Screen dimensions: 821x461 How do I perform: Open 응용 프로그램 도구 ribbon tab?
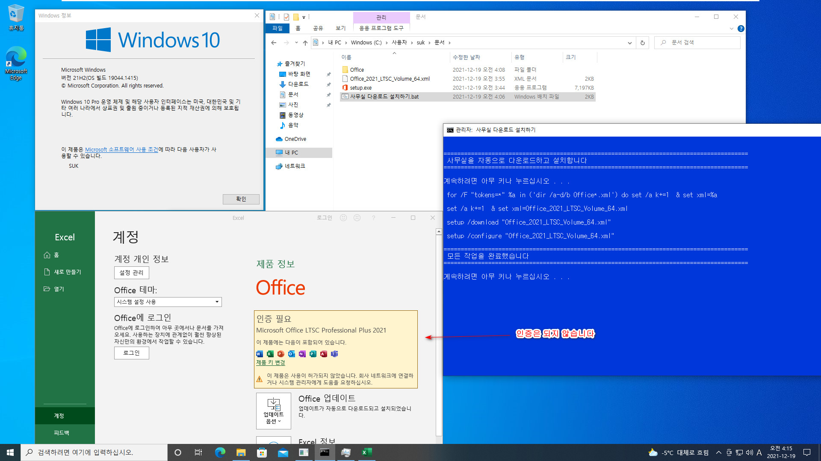pos(381,28)
